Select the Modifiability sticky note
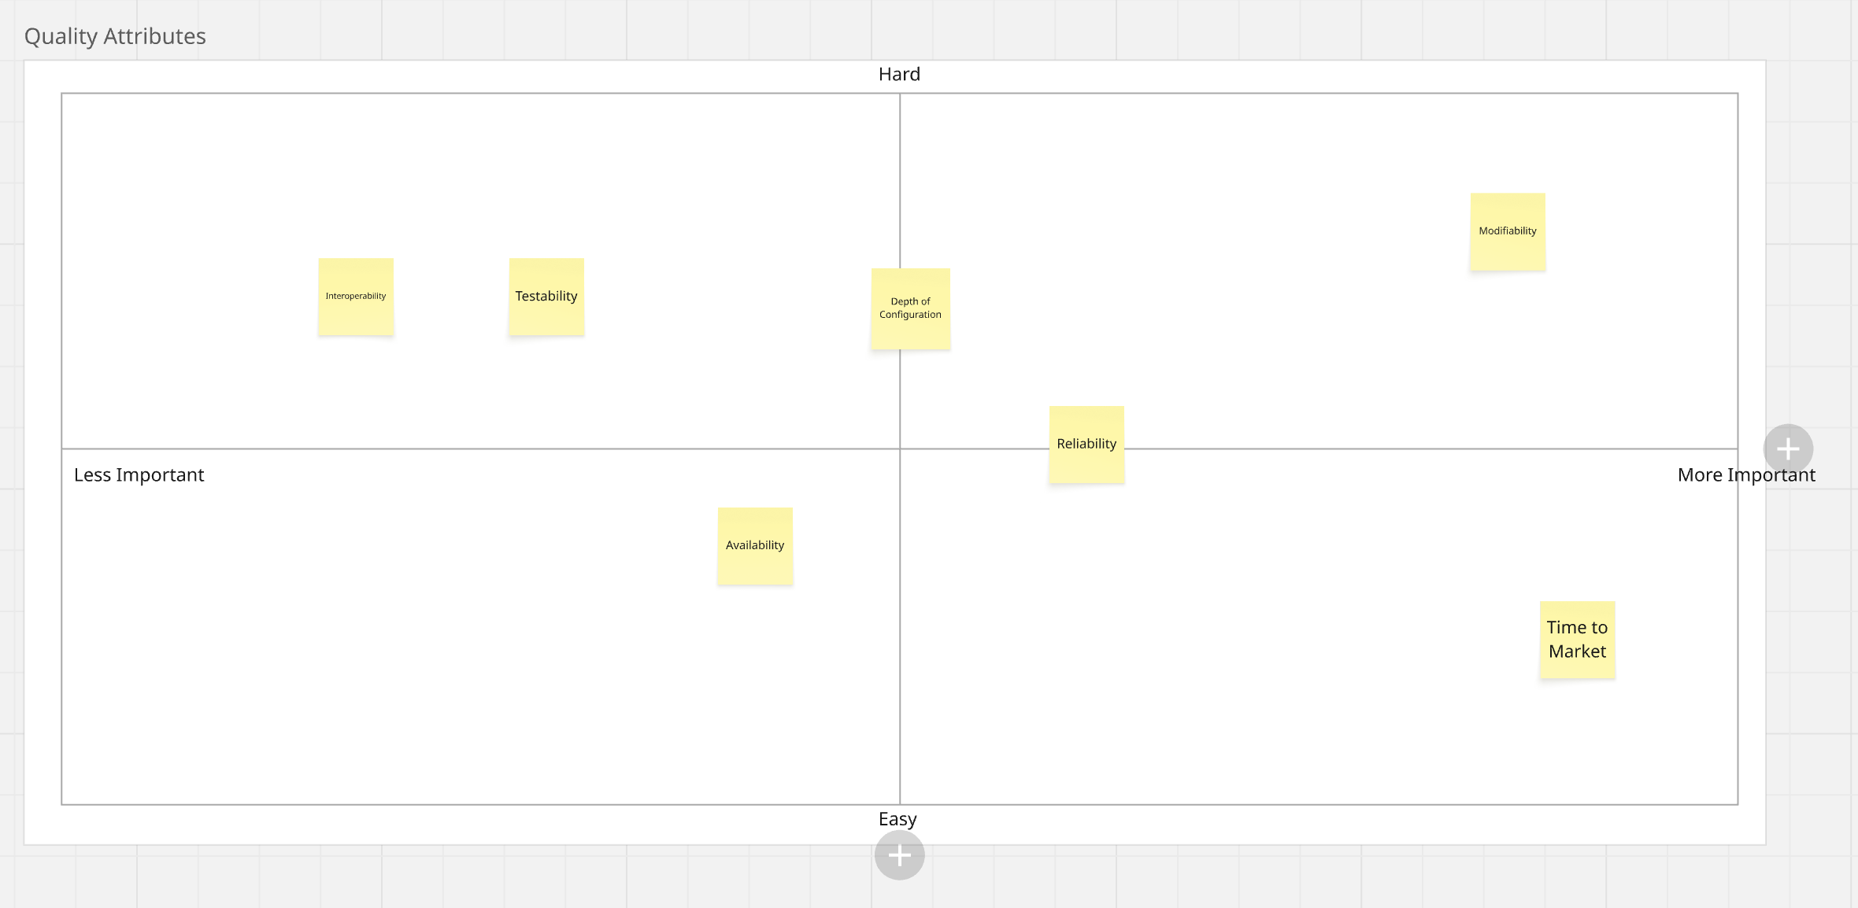This screenshot has width=1858, height=908. pyautogui.click(x=1508, y=231)
